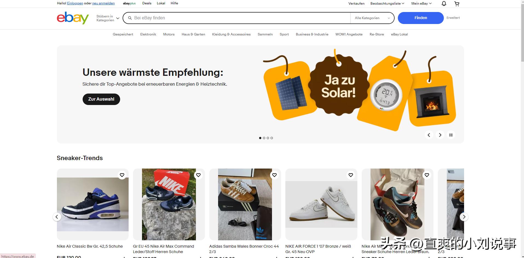The height and width of the screenshot is (258, 524).
Task: Click the Zur Auswahl button
Action: [x=101, y=99]
